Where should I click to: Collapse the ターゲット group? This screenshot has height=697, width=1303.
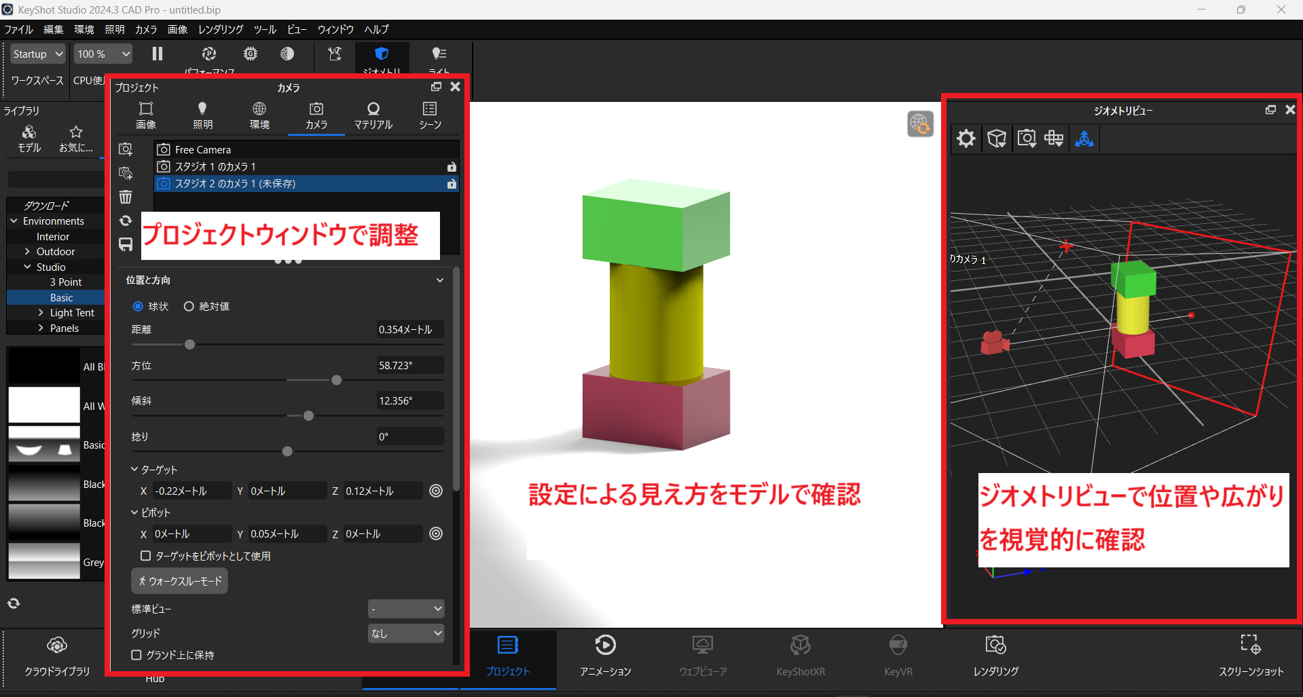[134, 469]
